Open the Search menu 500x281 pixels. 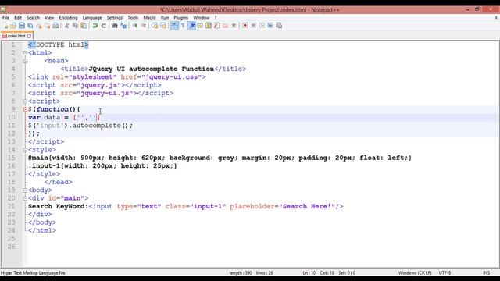tap(33, 17)
